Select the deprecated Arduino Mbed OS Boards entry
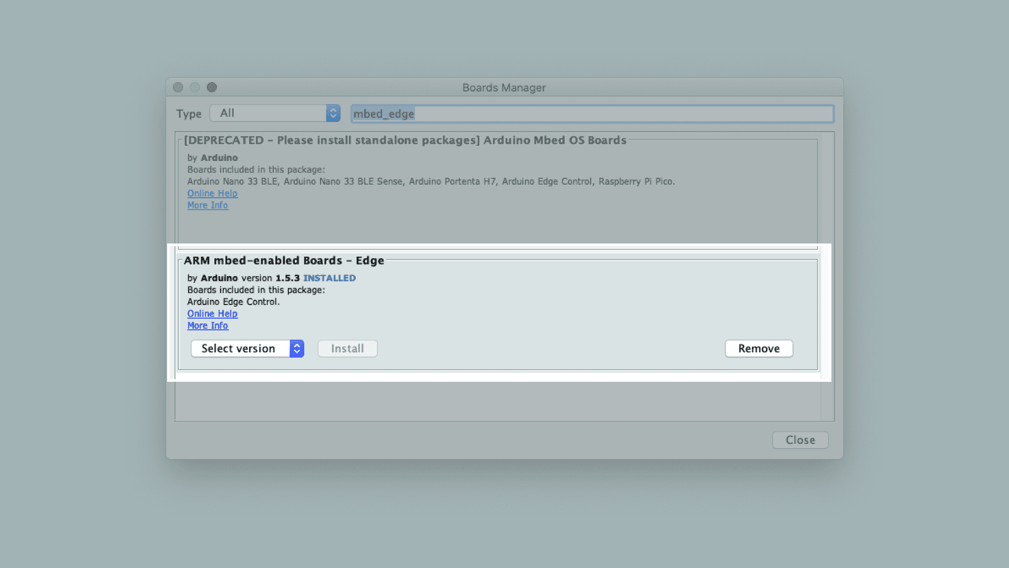 click(405, 140)
